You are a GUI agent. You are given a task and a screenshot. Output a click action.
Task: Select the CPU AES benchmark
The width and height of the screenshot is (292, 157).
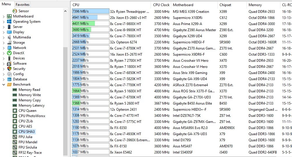(x=25, y=126)
